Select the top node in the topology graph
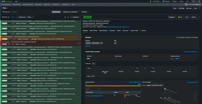This screenshot has width=202, height=104. point(165,89)
